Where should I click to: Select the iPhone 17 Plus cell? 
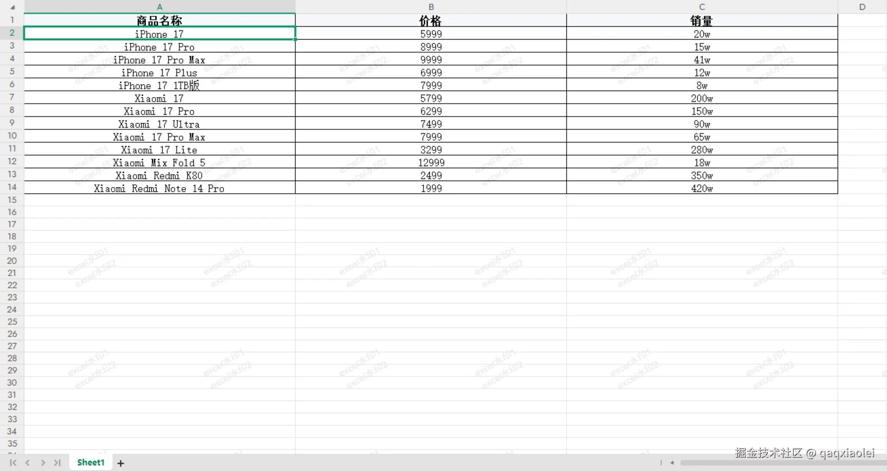pos(160,72)
